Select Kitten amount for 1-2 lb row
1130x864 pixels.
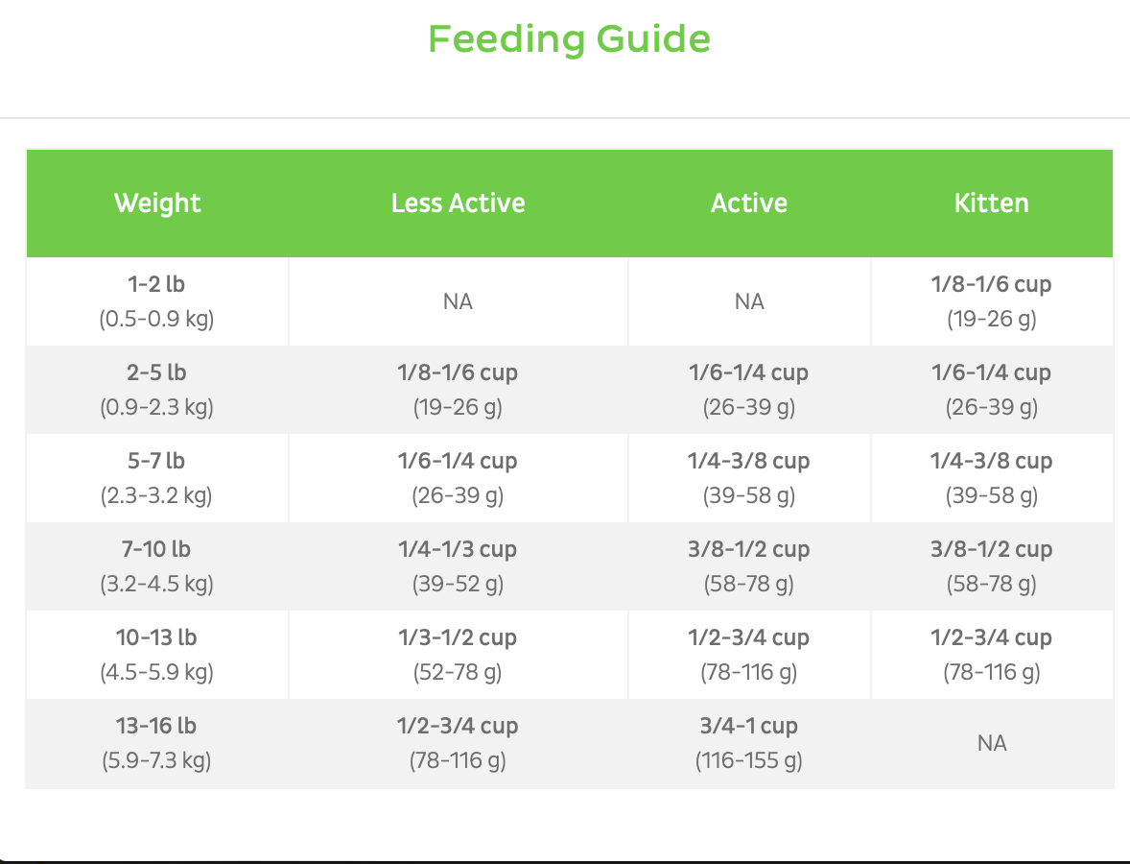click(991, 301)
